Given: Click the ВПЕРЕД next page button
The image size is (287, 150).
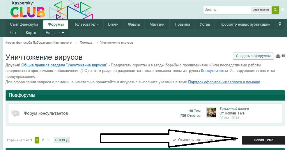Looking at the screenshot, I should 62,140.
